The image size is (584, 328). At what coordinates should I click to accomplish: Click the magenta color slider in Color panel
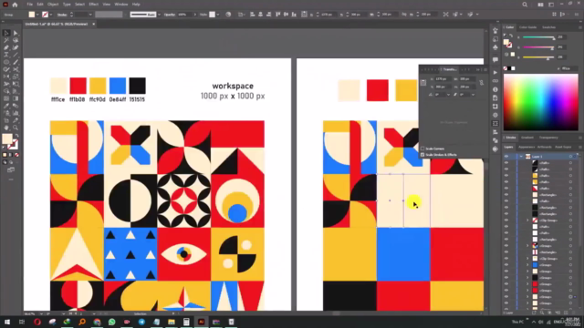[538, 47]
